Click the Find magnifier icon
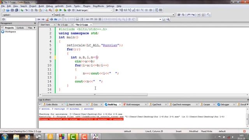Image resolution: width=249 pixels, height=140 pixels. click(x=46, y=10)
